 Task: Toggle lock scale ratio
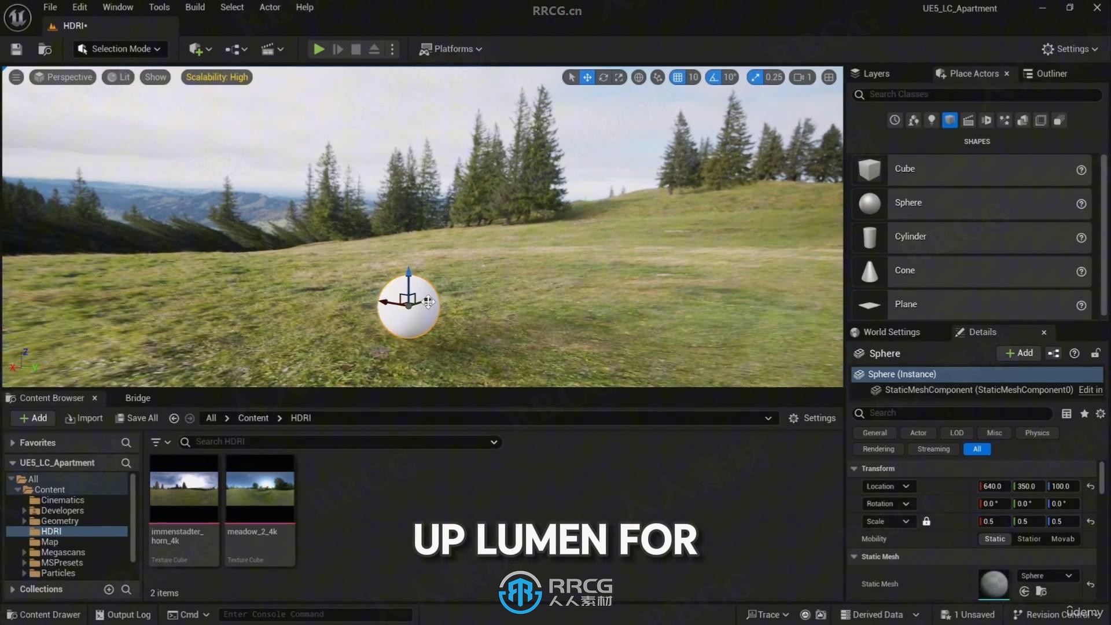[x=926, y=521]
